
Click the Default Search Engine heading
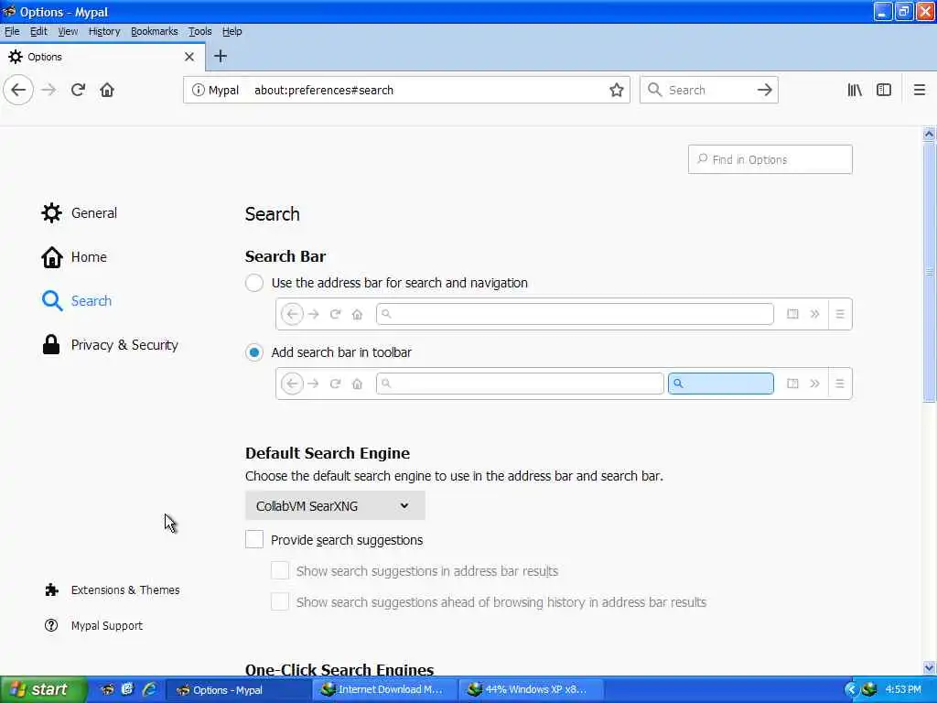pos(328,453)
